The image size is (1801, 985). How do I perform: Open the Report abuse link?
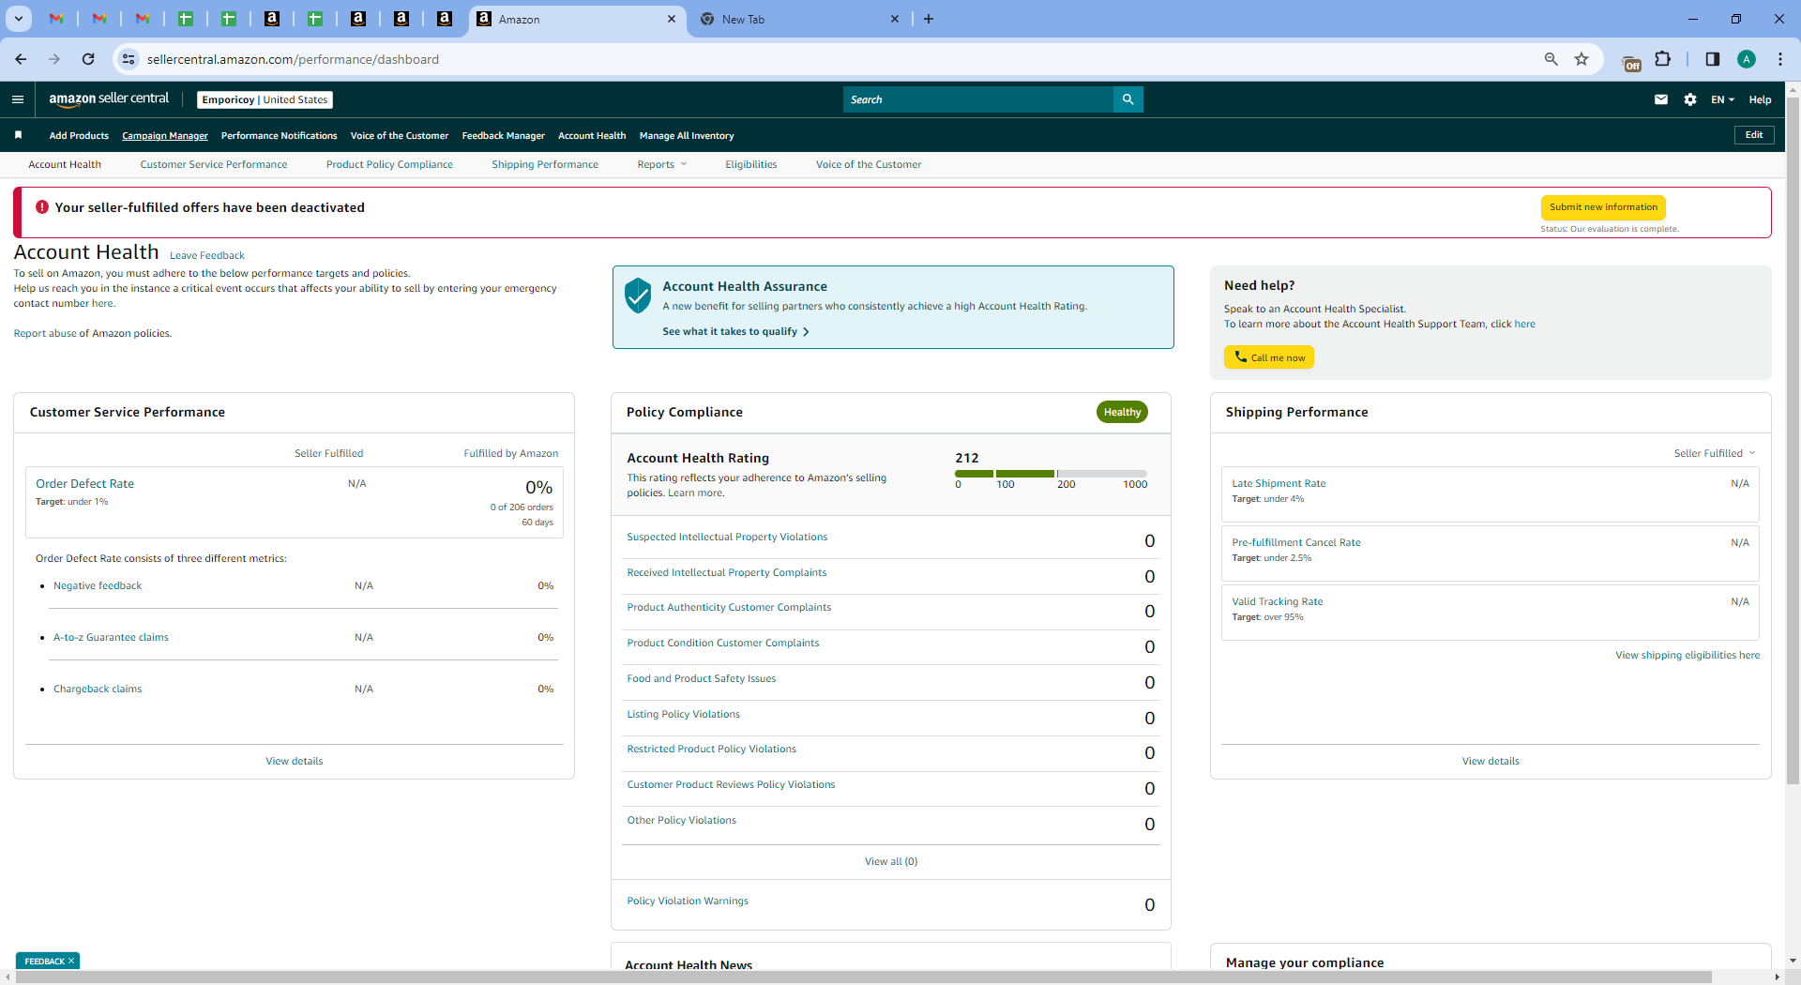(45, 334)
